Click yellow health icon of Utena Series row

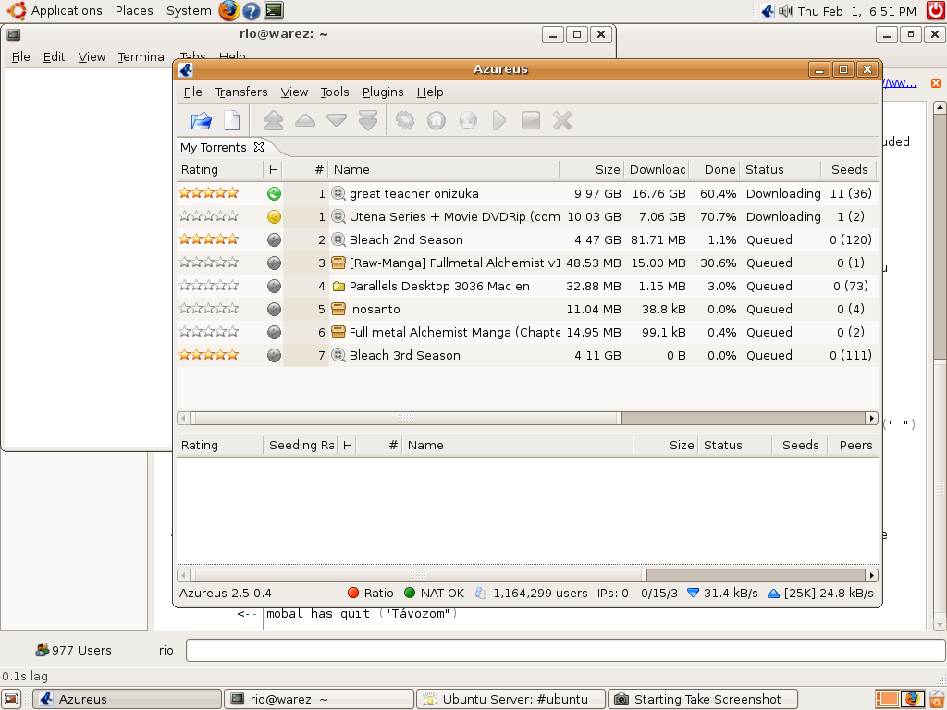274,216
